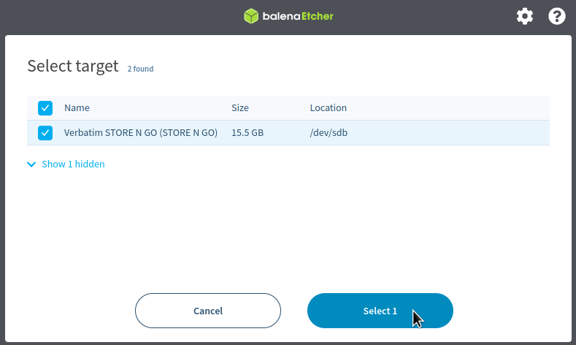Click the 'Show 1 hidden' link text

click(x=73, y=164)
